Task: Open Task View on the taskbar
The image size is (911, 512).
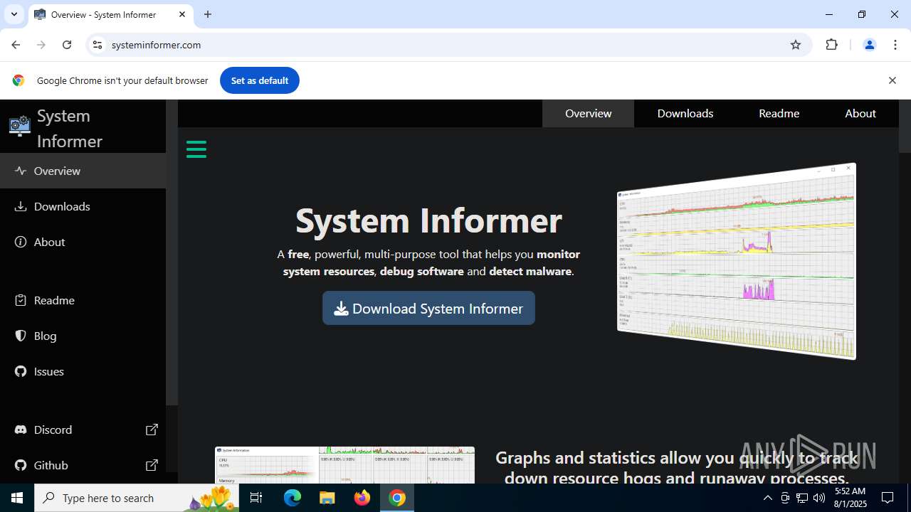Action: click(x=256, y=498)
